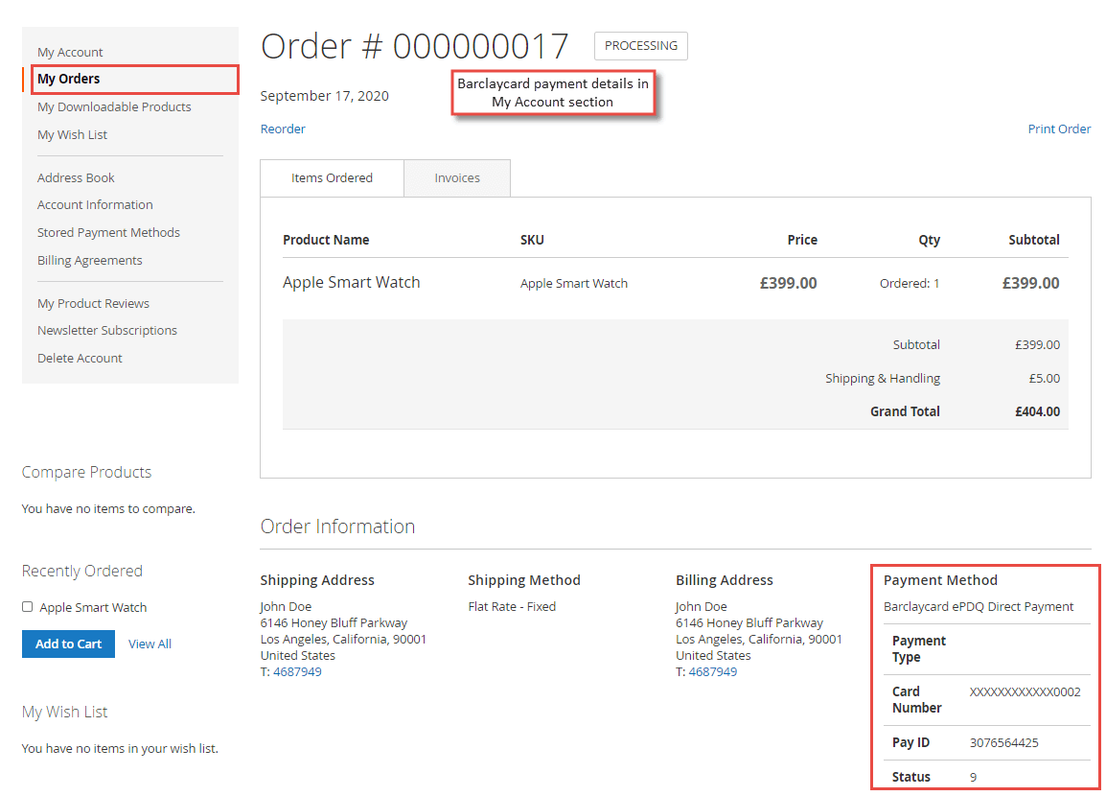This screenshot has width=1106, height=796.
Task: Click the card number XXXXXXXXXXXX0002
Action: tap(1025, 691)
